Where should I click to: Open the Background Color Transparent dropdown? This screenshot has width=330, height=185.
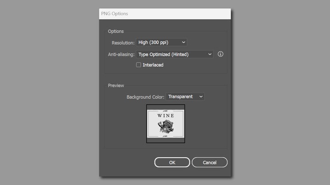point(185,97)
